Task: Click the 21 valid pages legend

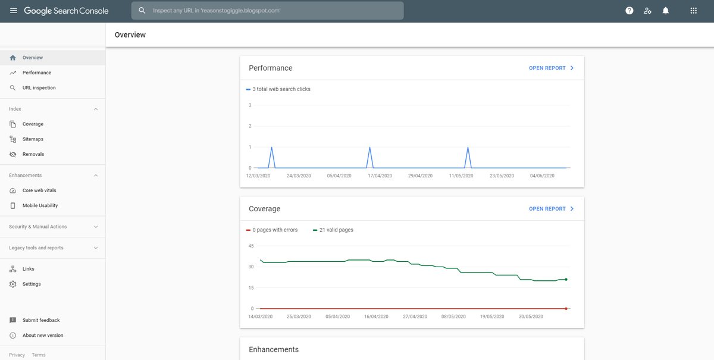Action: tap(333, 230)
